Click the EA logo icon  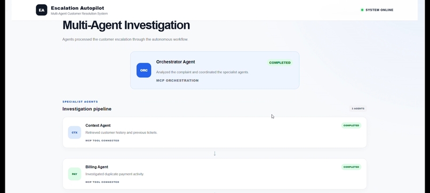pyautogui.click(x=42, y=10)
